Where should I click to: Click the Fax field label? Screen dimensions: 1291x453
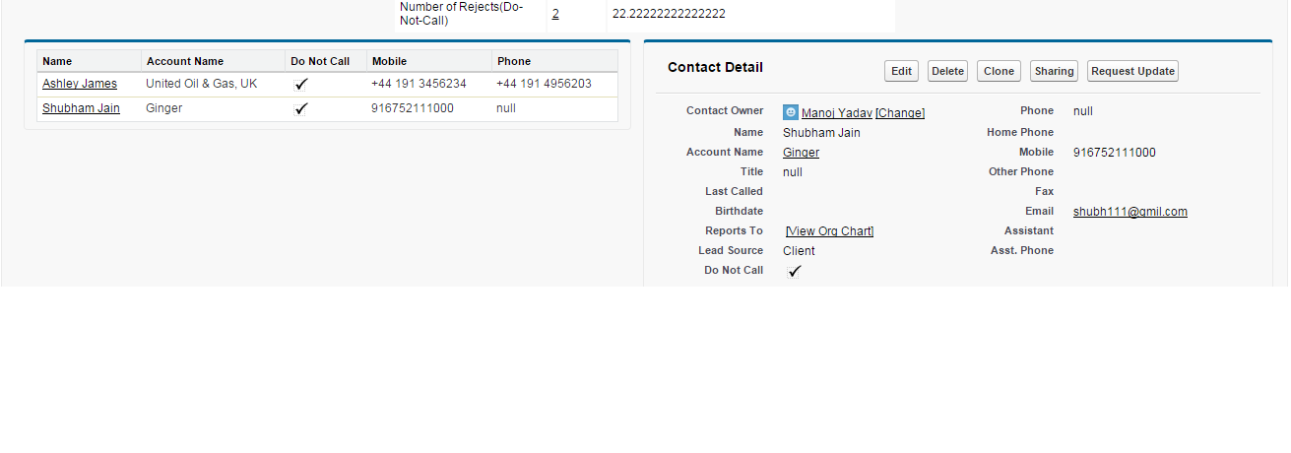tap(1044, 191)
